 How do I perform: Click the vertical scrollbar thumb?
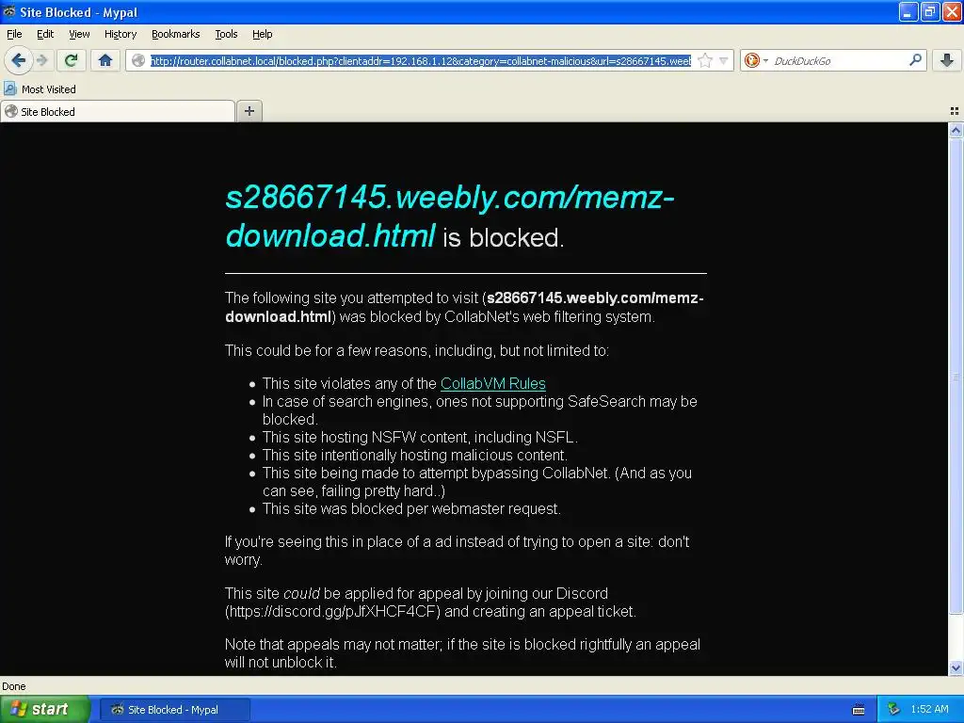(956, 376)
